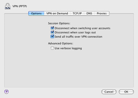Switch to the VPN on Demand tab

57,13
